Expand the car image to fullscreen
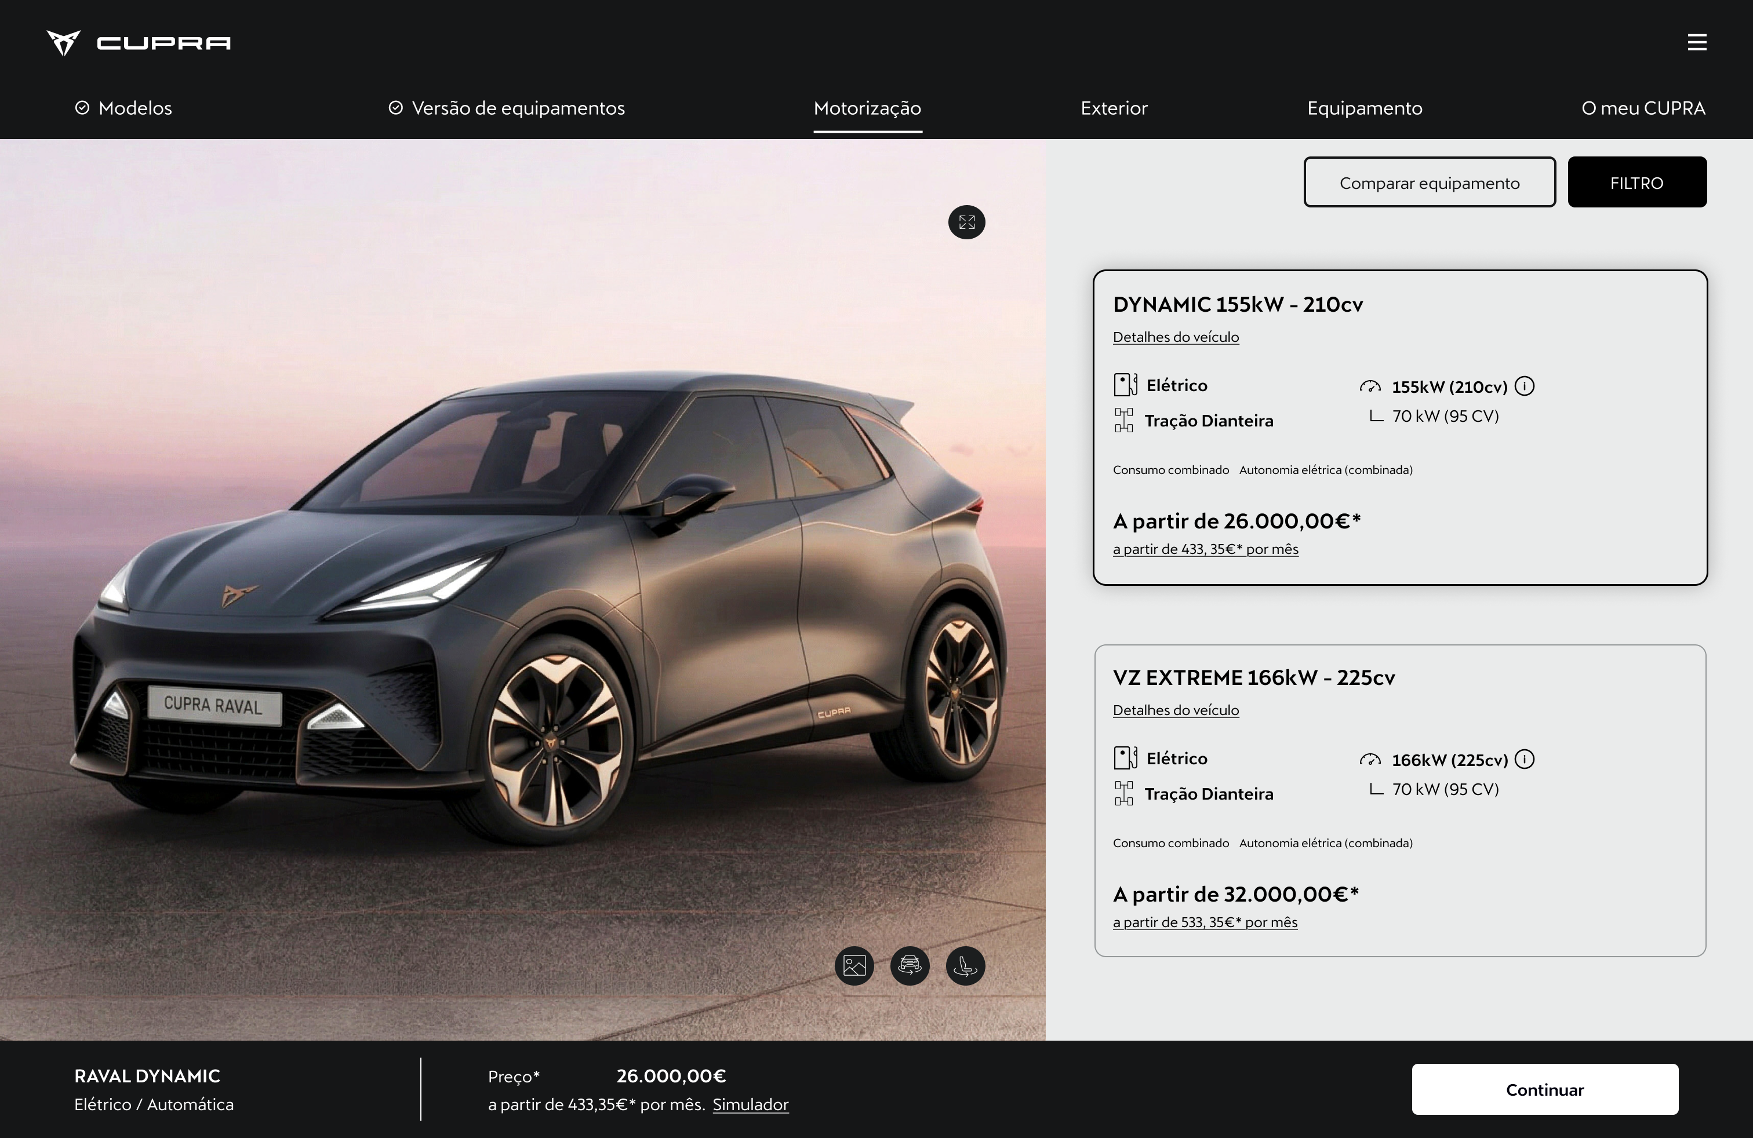The width and height of the screenshot is (1753, 1138). (966, 223)
